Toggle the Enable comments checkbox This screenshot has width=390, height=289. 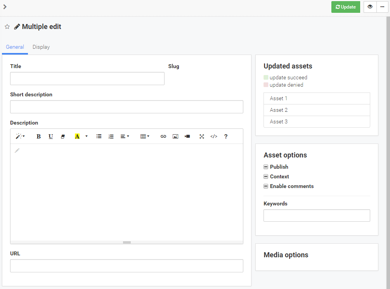pyautogui.click(x=266, y=186)
